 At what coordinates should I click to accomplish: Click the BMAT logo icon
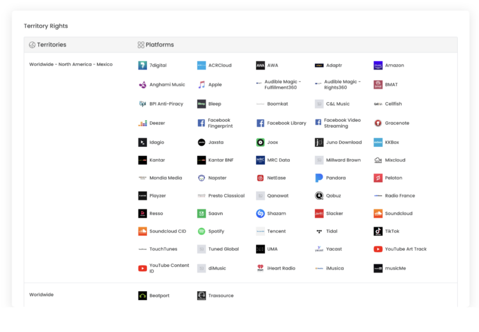click(x=378, y=85)
